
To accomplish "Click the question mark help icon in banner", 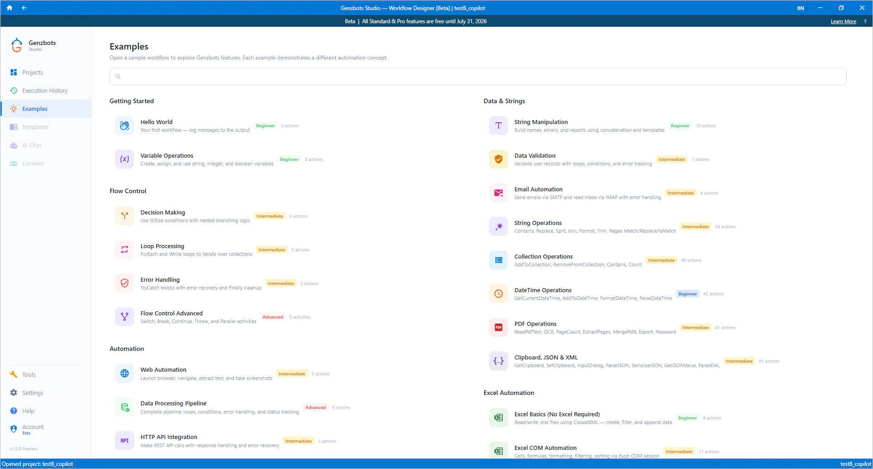I will tap(865, 21).
